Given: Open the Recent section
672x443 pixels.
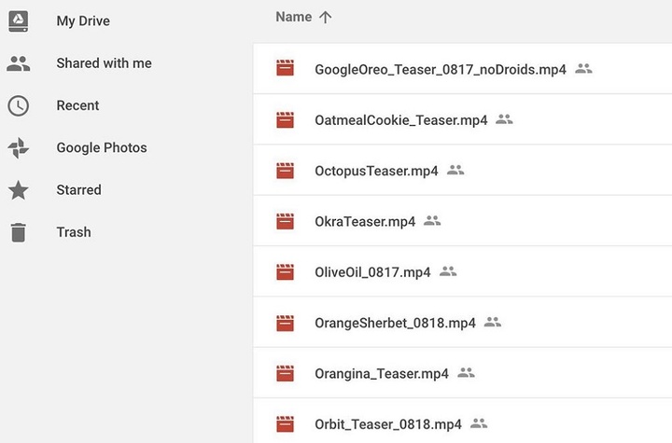Looking at the screenshot, I should coord(77,105).
